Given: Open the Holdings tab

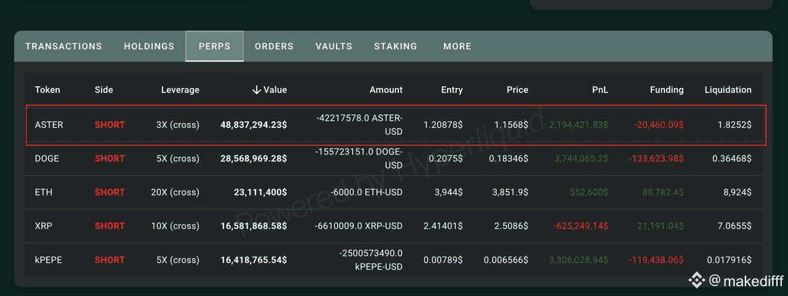Looking at the screenshot, I should [x=149, y=46].
